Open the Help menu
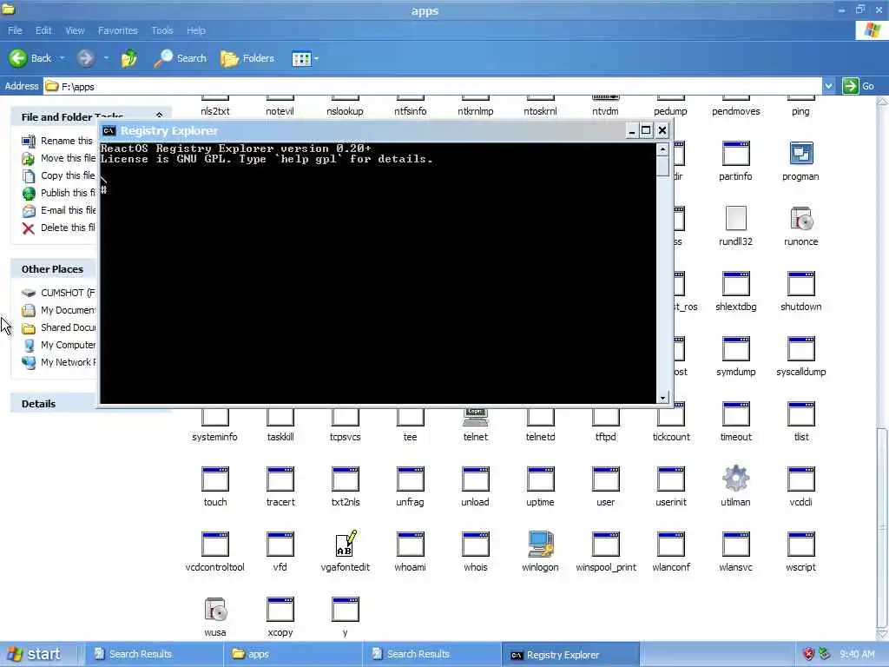This screenshot has width=889, height=667. [195, 30]
